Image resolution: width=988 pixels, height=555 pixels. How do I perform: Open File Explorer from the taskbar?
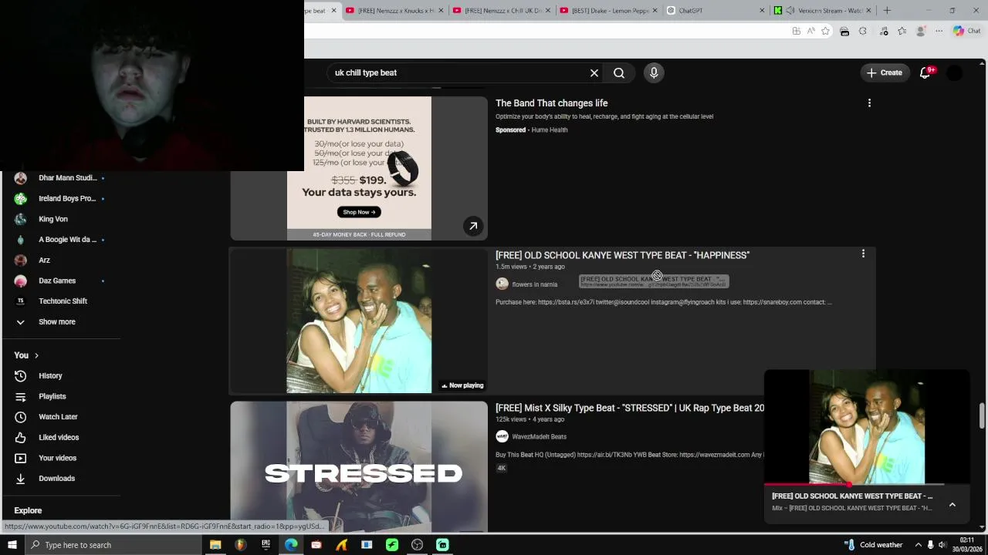pos(215,545)
